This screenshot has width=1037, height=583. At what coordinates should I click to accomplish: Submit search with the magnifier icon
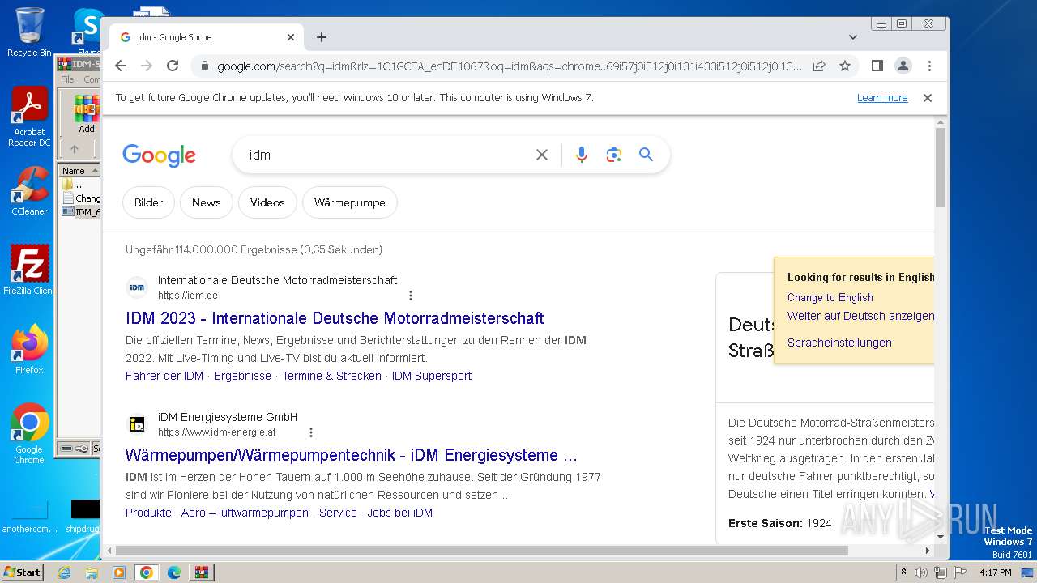646,155
